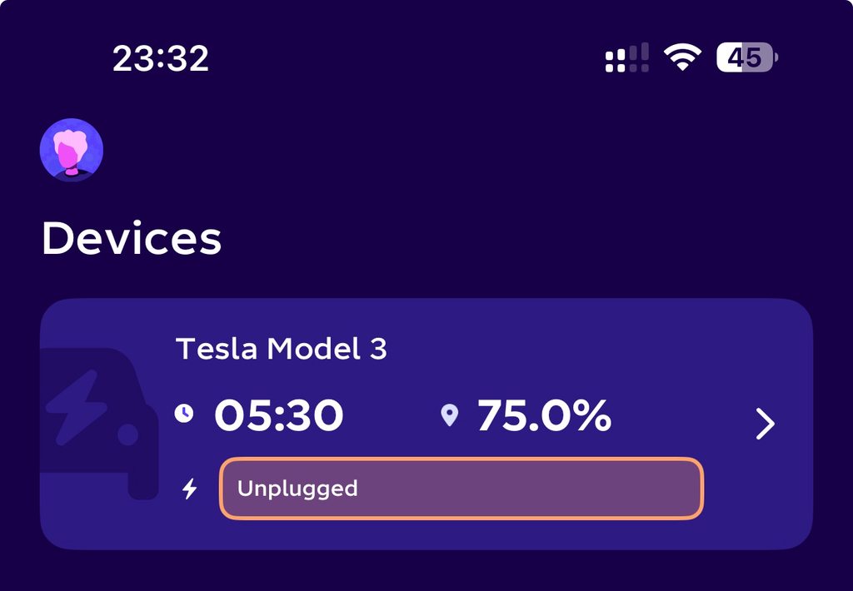Expand Tesla Model 3 details chevron

tap(765, 424)
